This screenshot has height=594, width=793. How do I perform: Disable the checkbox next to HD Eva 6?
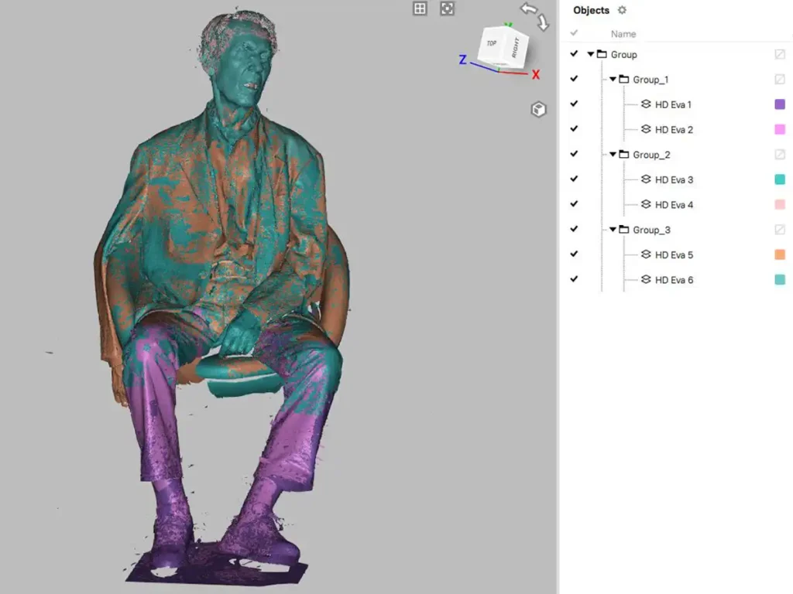pyautogui.click(x=574, y=279)
